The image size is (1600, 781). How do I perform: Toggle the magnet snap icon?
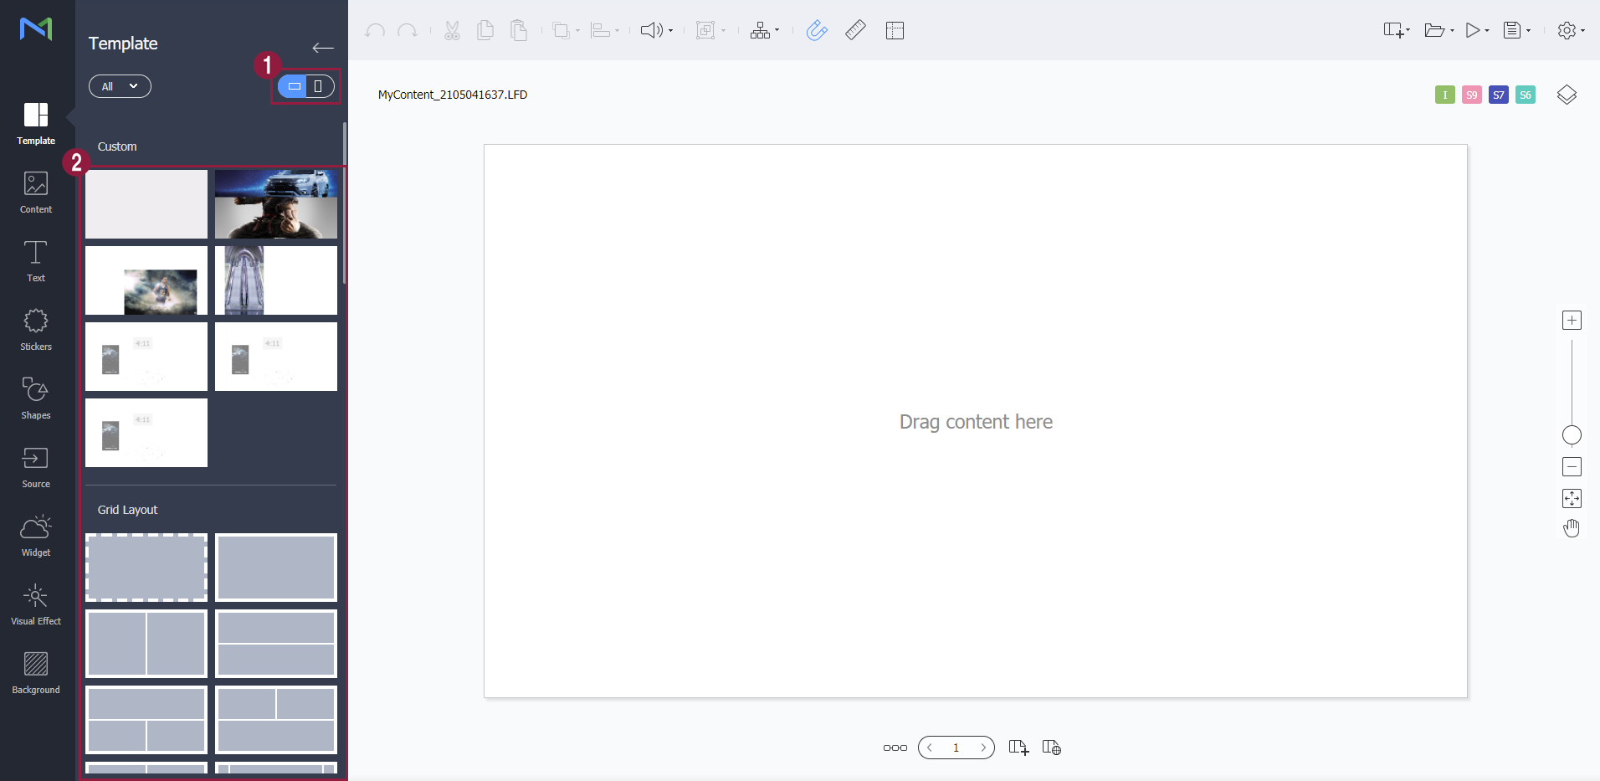pos(817,31)
